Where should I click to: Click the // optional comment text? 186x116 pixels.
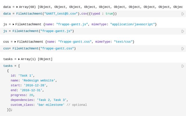click(77, 105)
